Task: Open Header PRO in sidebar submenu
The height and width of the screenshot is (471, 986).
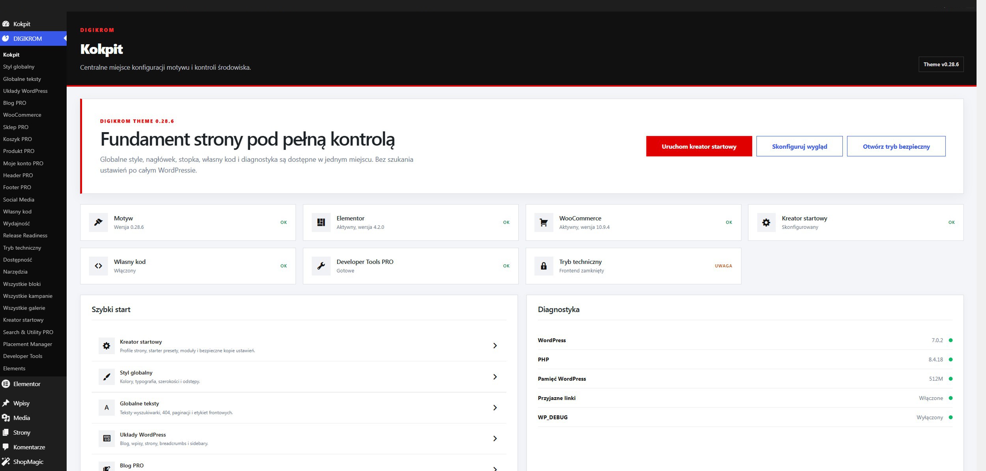Action: coord(18,175)
